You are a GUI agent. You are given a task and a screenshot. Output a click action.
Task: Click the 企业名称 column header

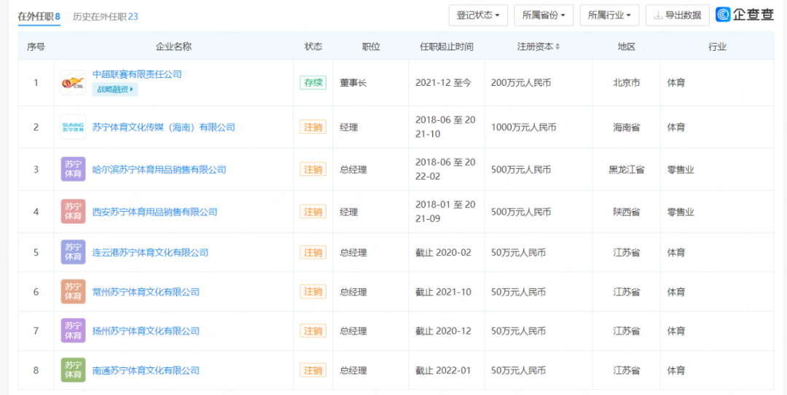(x=173, y=47)
